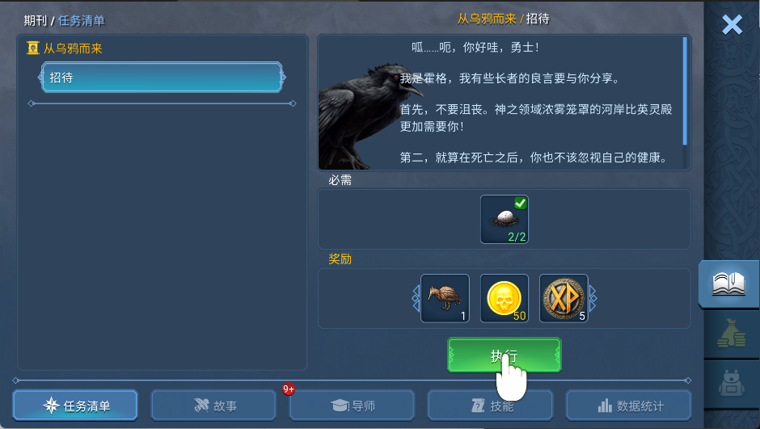
Task: Open the money bag sidebar icon
Action: pos(731,333)
